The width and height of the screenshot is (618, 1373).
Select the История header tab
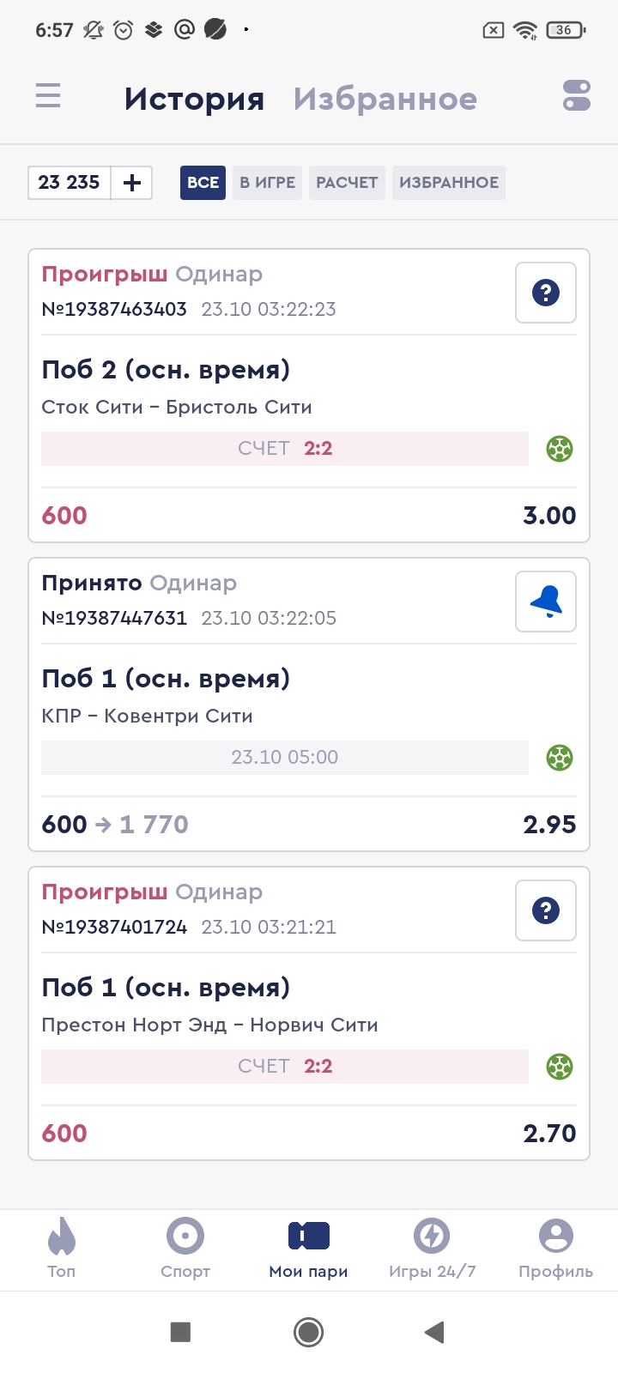coord(194,99)
